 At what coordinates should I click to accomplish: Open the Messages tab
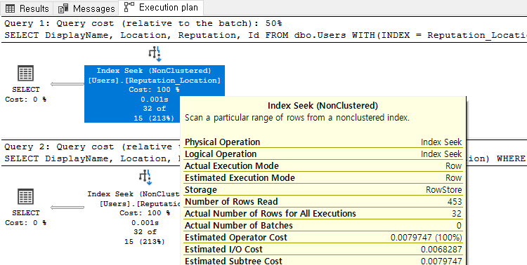[x=86, y=8]
